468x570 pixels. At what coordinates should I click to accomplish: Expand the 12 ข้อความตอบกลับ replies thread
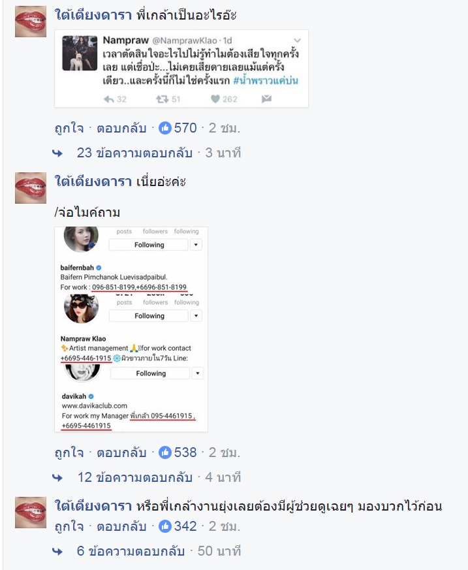coord(135,477)
